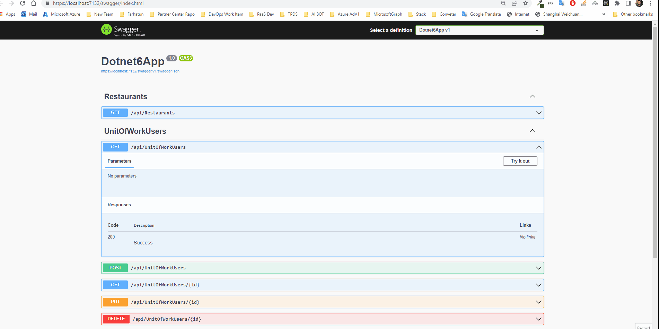
Task: Click the Success response description
Action: [x=143, y=243]
